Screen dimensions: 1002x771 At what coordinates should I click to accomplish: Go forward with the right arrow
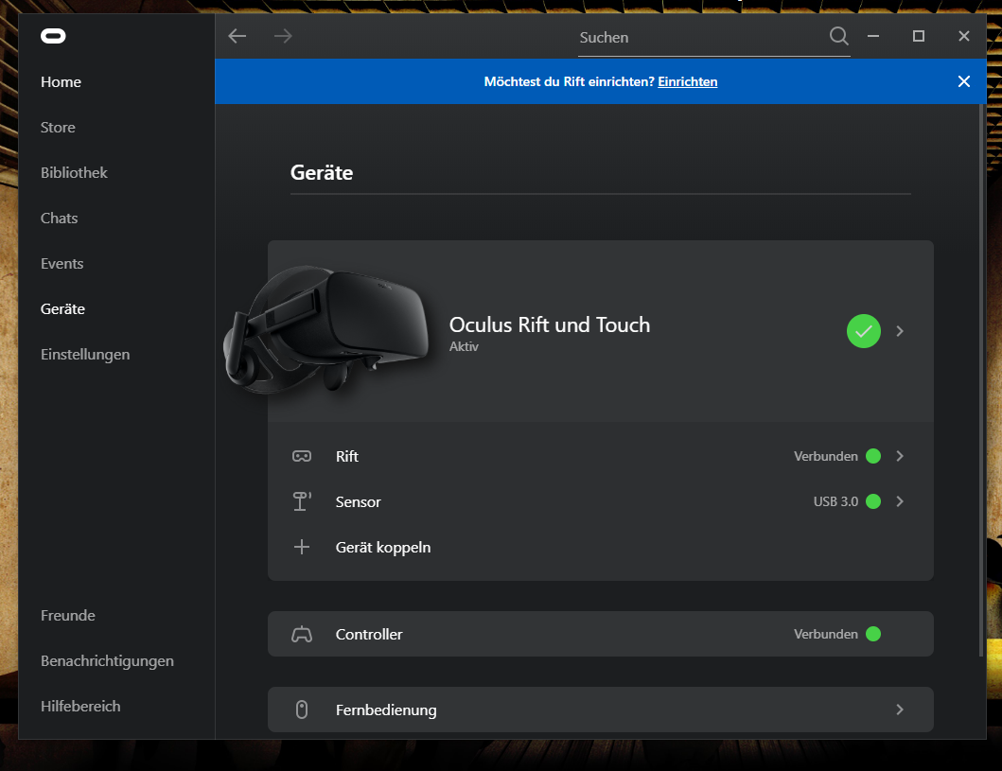pos(283,36)
